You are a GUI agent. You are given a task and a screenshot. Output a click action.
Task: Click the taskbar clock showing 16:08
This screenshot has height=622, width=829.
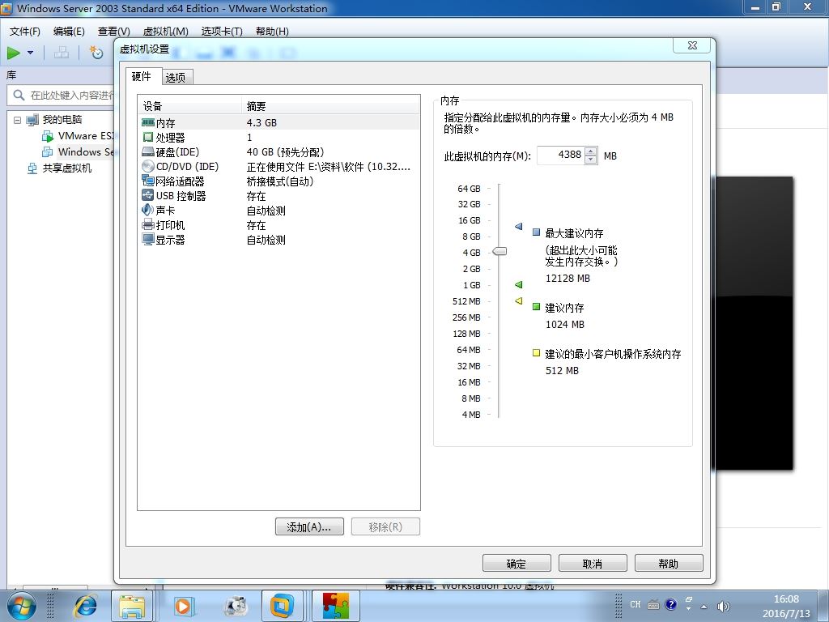(x=786, y=599)
